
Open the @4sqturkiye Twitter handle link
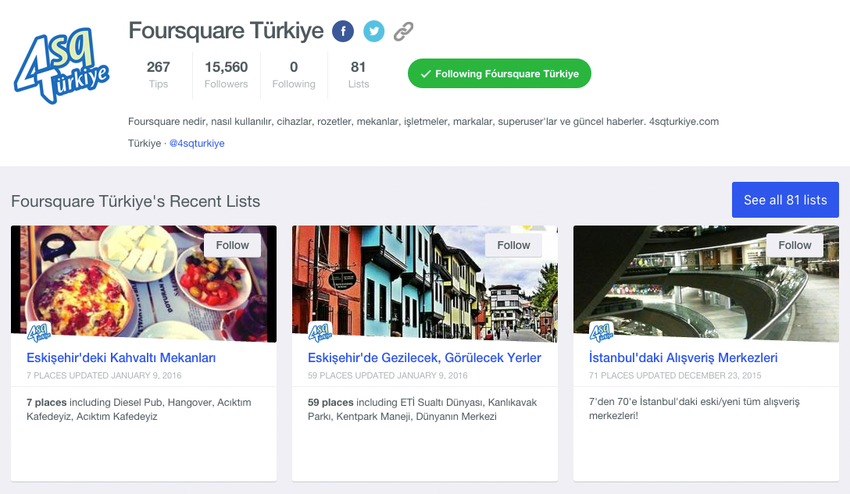click(x=197, y=143)
